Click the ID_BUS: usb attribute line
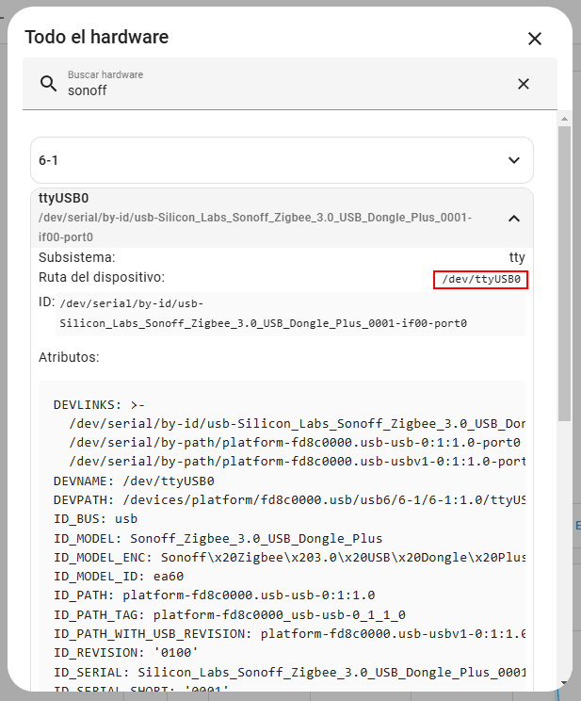 coord(95,519)
